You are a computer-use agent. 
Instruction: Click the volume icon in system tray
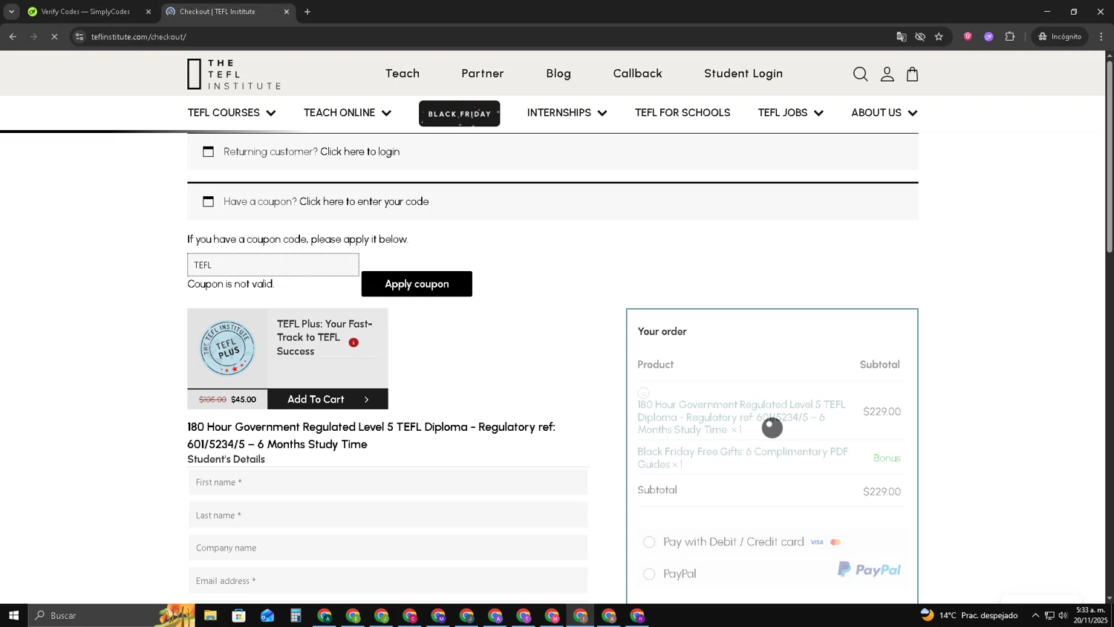1063,615
